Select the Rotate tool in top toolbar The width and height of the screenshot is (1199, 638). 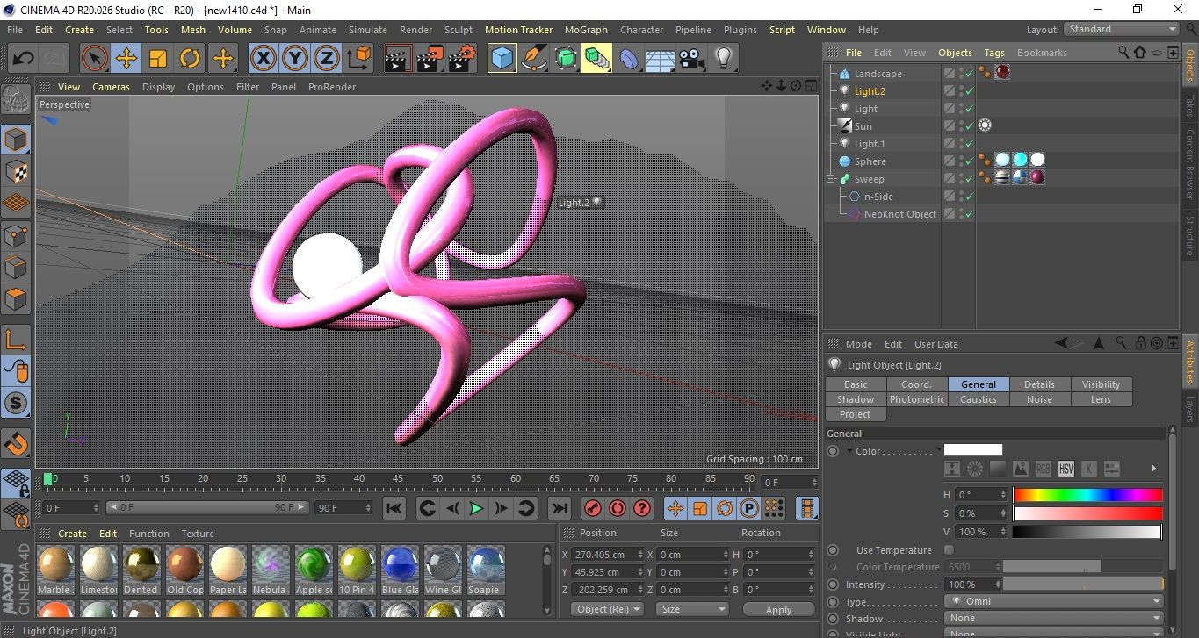[x=190, y=59]
